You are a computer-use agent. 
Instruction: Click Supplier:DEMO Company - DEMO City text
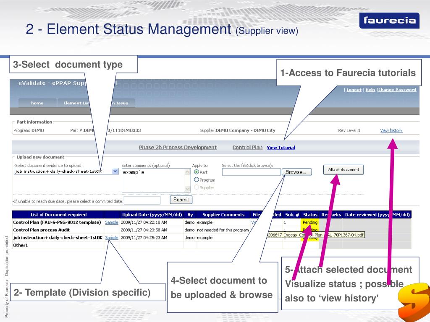(x=238, y=130)
